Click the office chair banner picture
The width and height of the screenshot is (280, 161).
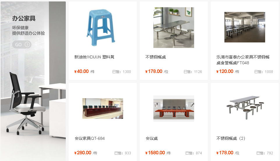pyautogui.click(x=33, y=81)
